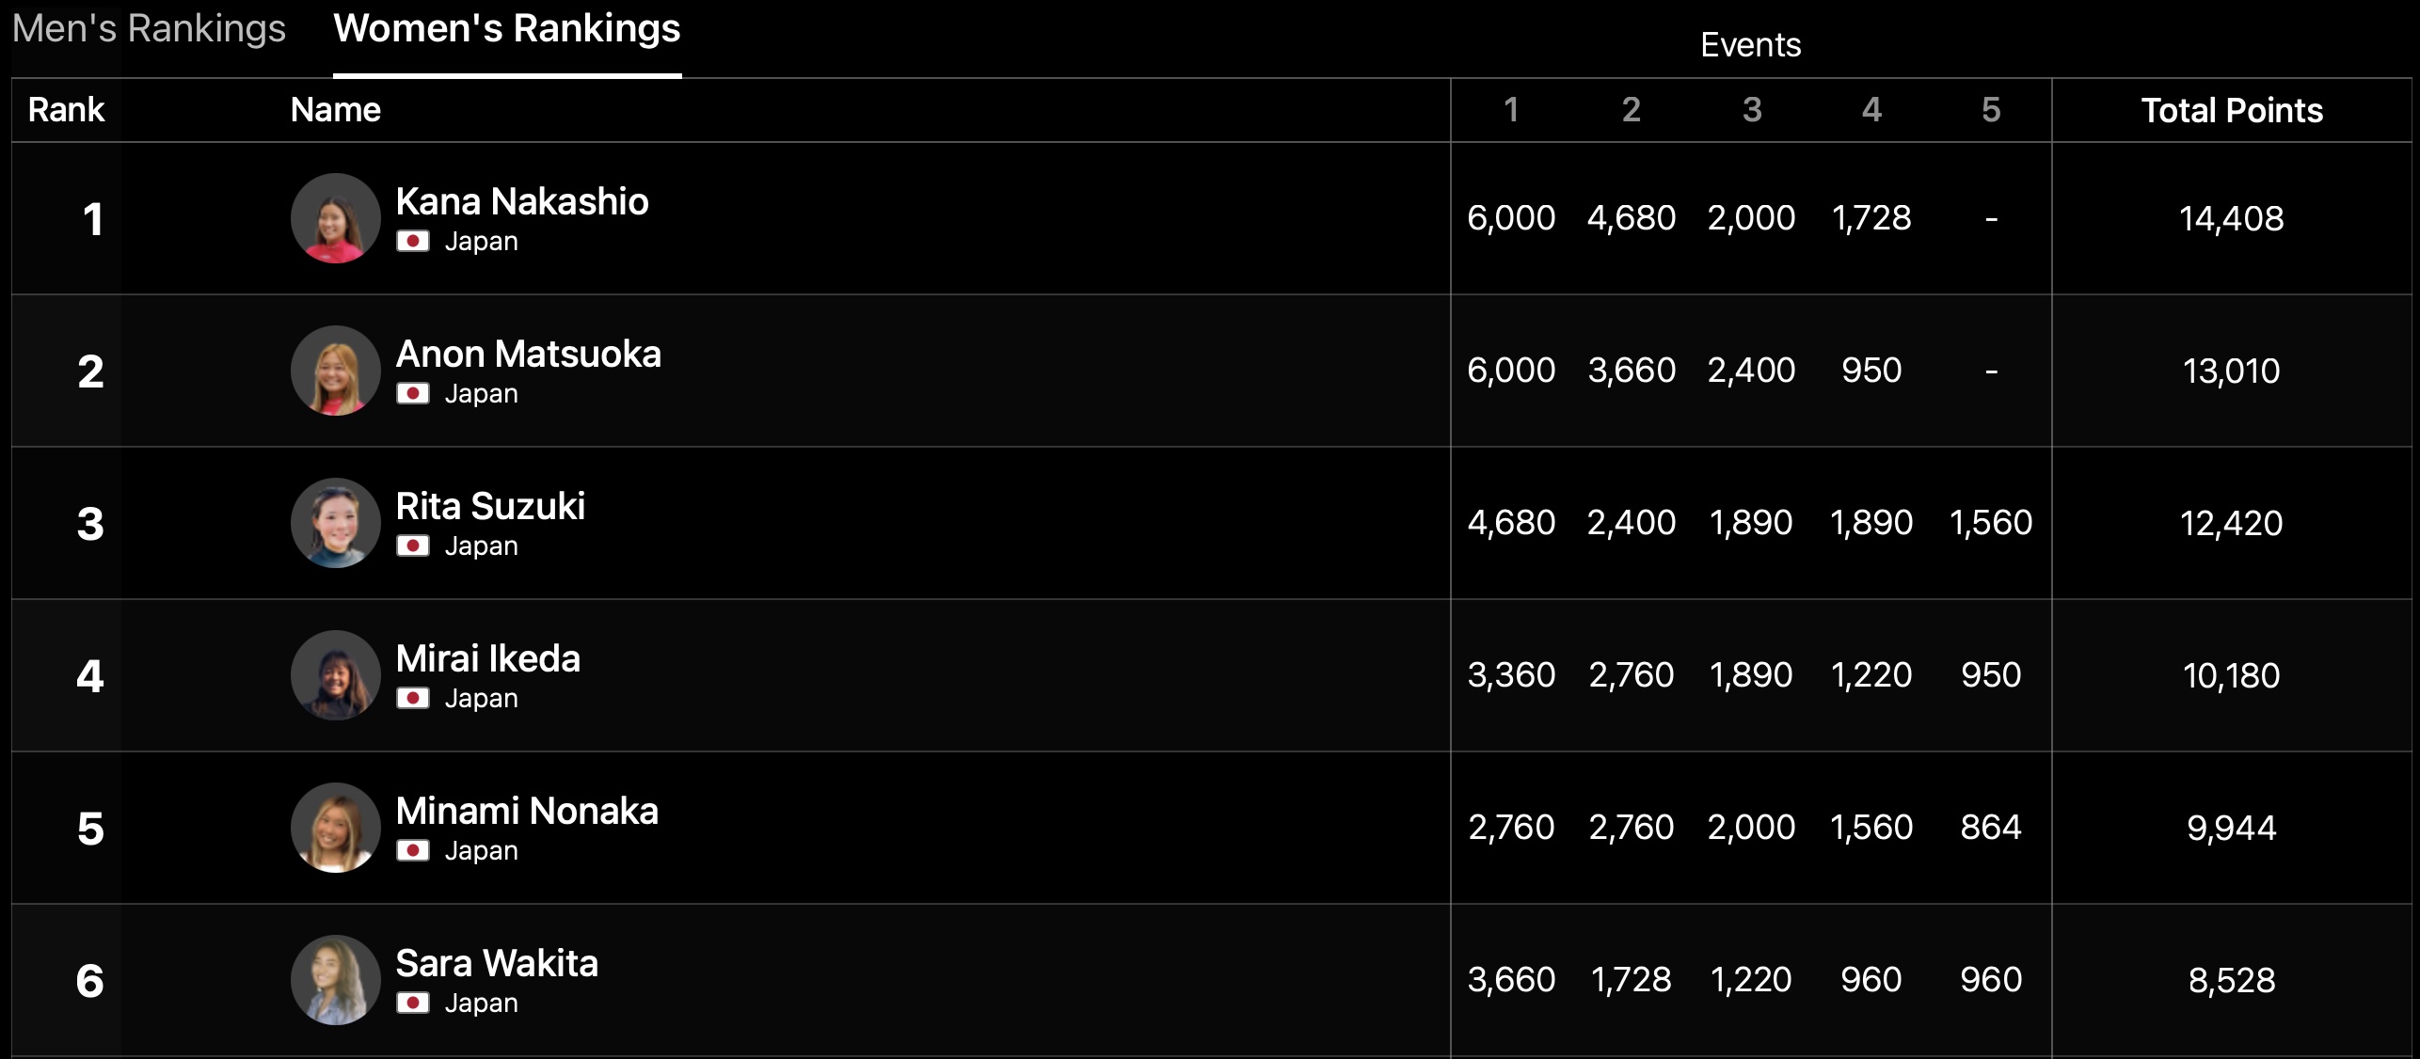The width and height of the screenshot is (2420, 1059).
Task: Open Sara Wakita's avatar picture
Action: pos(335,980)
